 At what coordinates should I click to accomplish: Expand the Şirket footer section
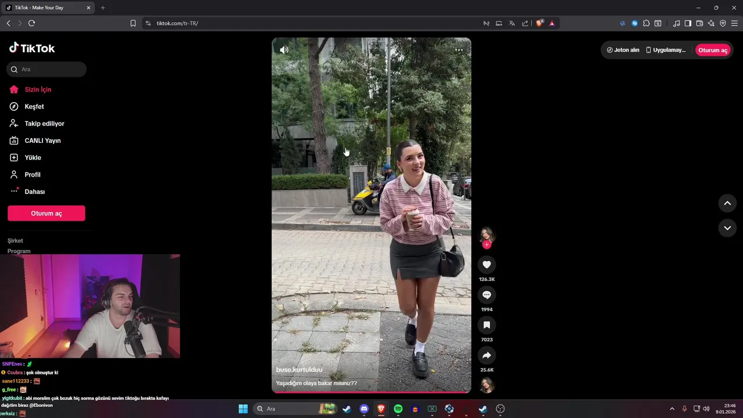click(15, 240)
